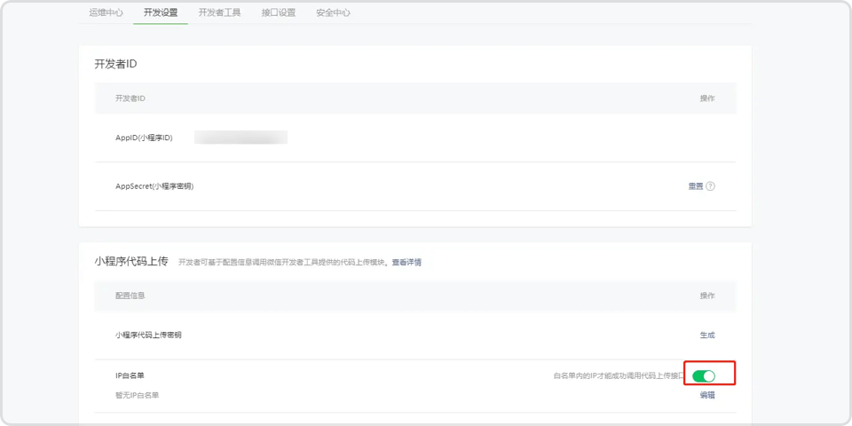Switch to the 运维中心 tab
This screenshot has width=852, height=426.
[106, 13]
